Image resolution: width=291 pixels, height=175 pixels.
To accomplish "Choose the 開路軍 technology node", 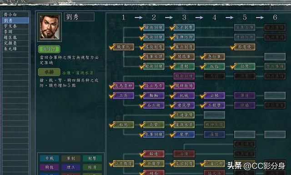I will click(184, 57).
